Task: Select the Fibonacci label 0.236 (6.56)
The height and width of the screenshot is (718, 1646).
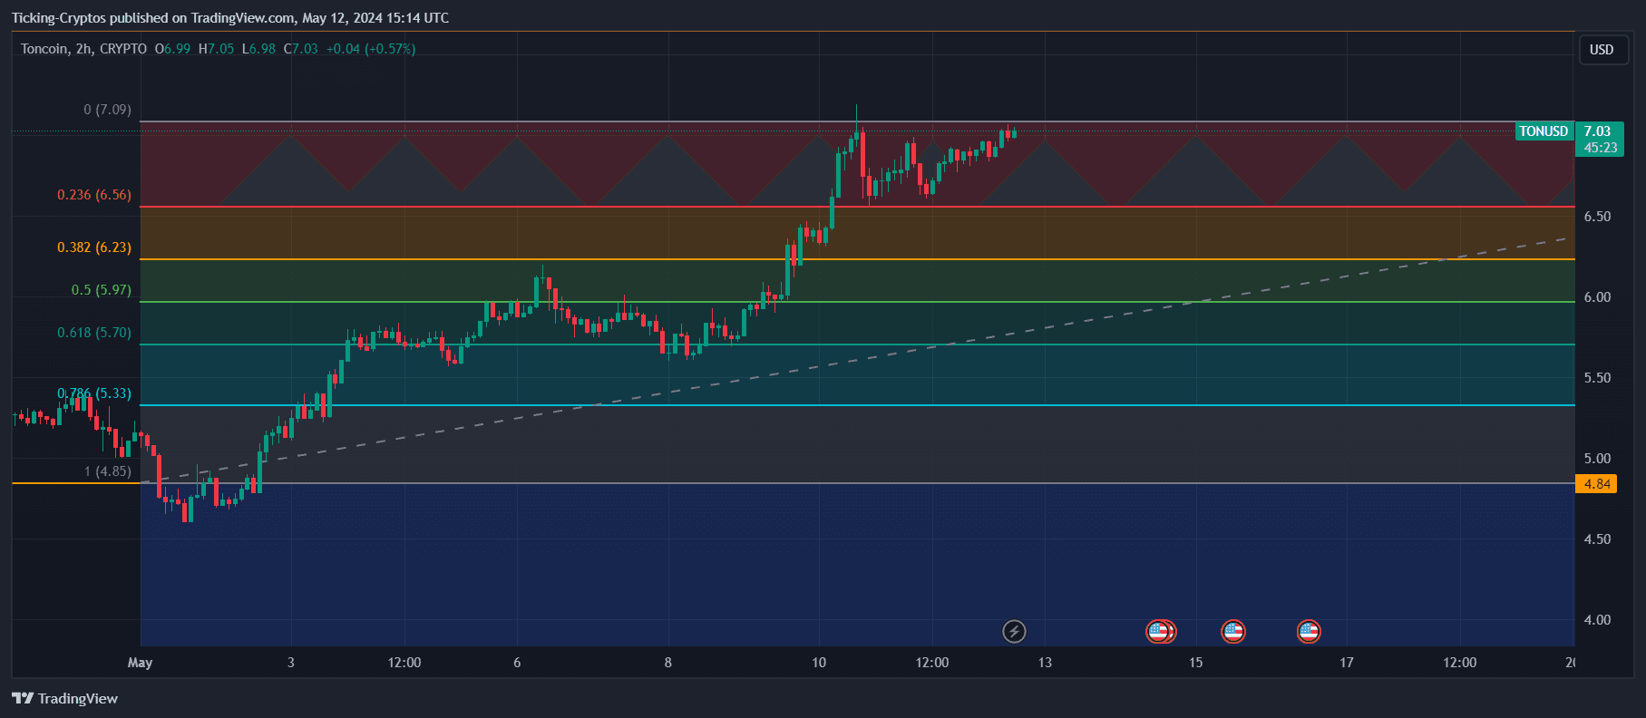Action: (93, 195)
